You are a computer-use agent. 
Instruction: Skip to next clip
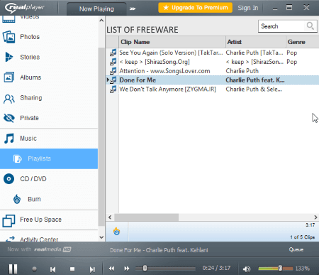coord(92,269)
